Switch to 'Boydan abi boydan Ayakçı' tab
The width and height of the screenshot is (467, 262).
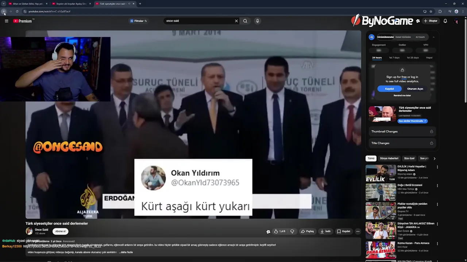click(71, 4)
